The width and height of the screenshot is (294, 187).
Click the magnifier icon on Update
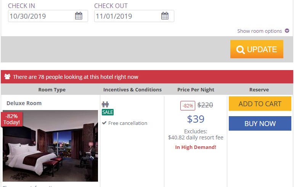(240, 50)
